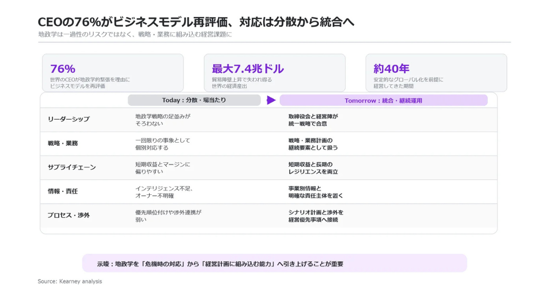Click the subtitle beginning '地政学は一過性のリスクではなく'
The image size is (549, 288).
pos(135,34)
